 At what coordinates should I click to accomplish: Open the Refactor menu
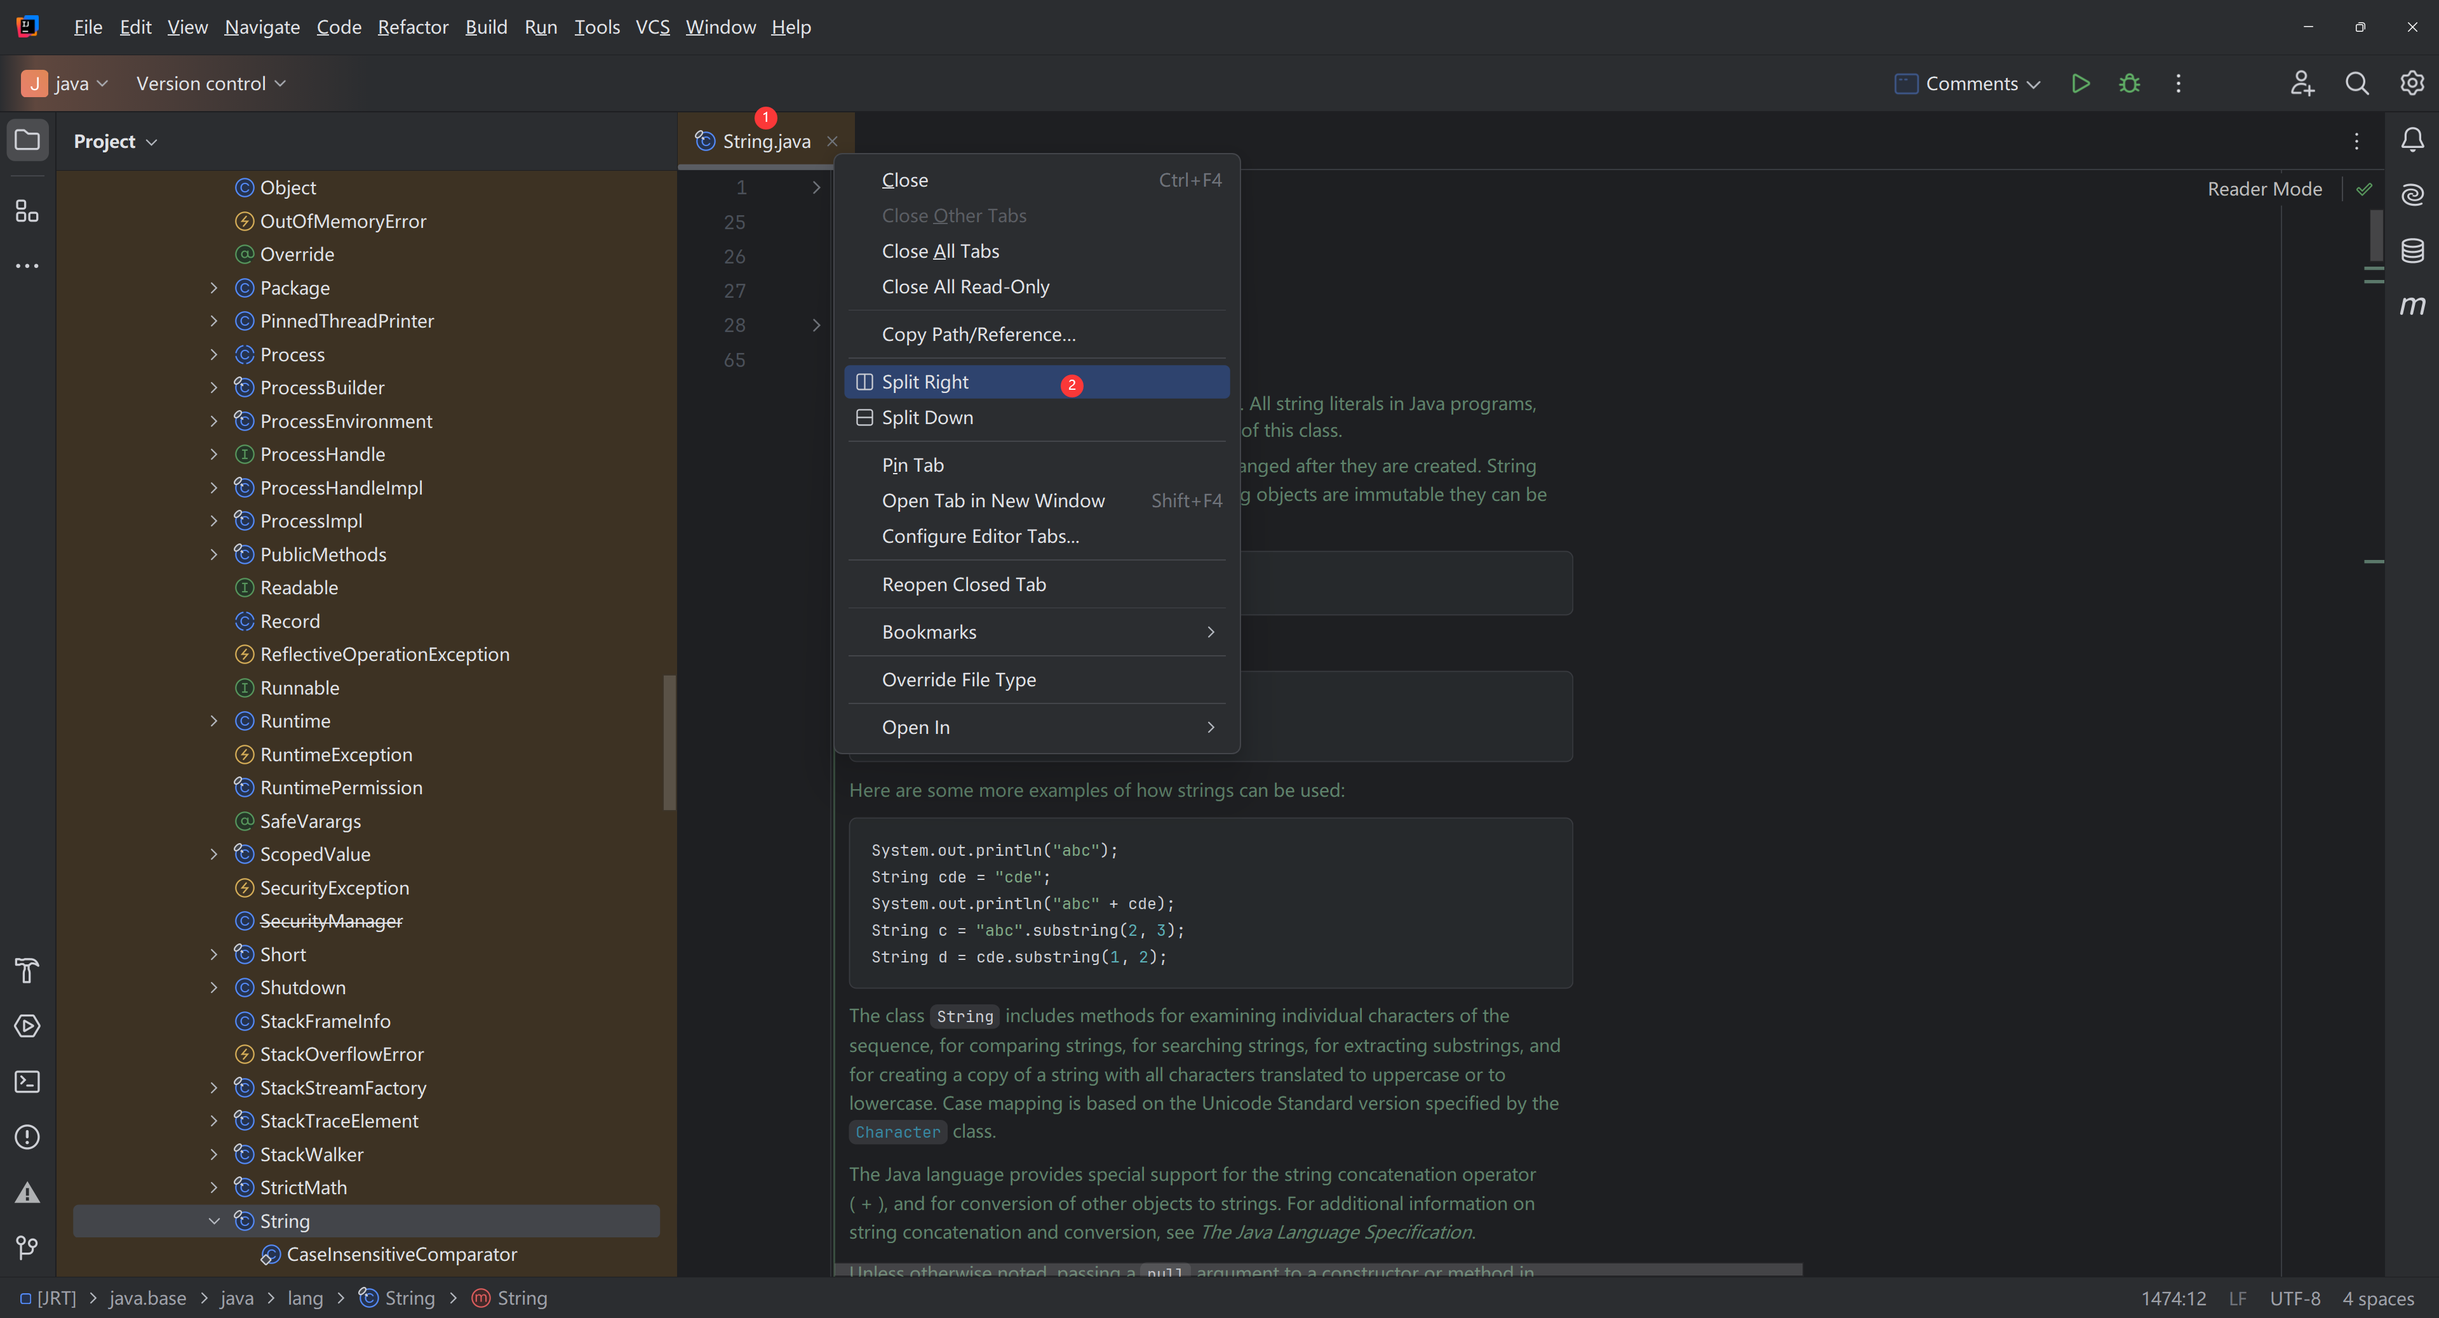[413, 27]
